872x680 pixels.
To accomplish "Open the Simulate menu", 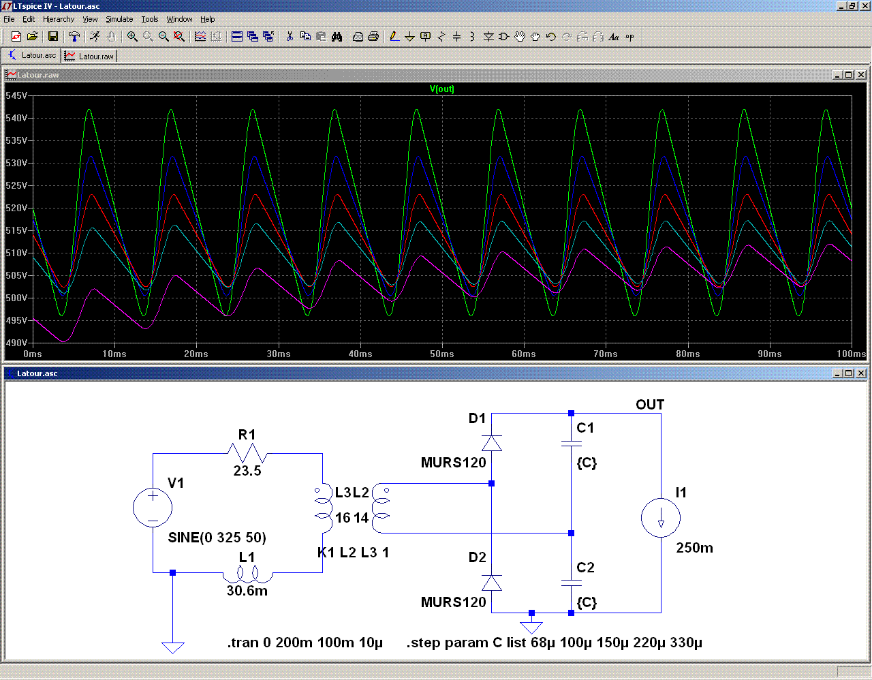I will coord(119,19).
